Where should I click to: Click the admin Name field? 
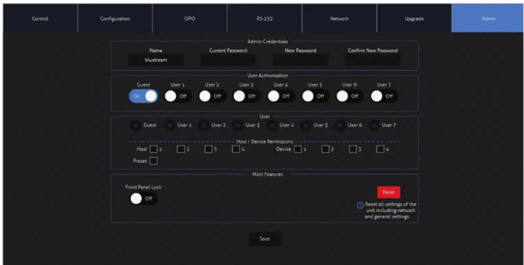[x=156, y=60]
